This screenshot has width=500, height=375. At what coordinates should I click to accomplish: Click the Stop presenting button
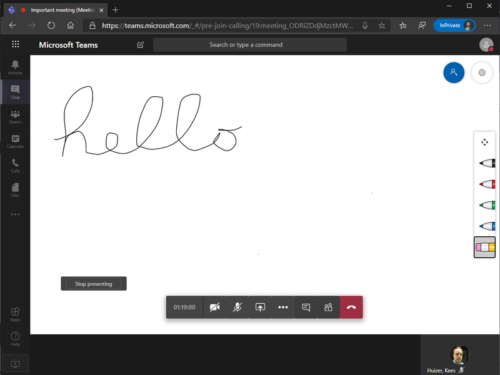pos(94,284)
